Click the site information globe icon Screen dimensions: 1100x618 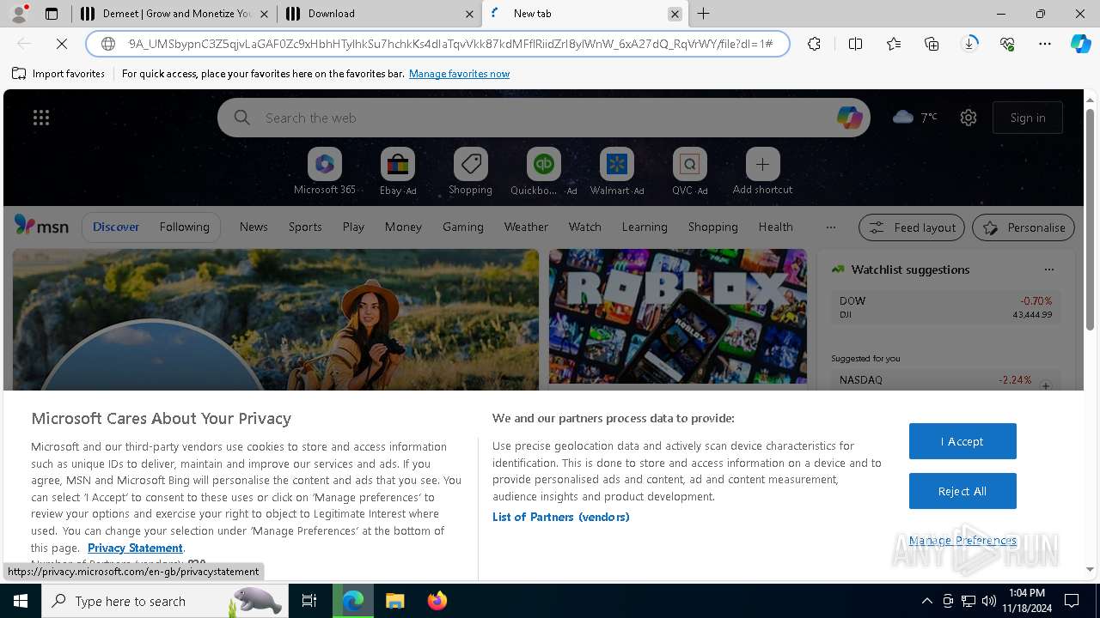(108, 44)
